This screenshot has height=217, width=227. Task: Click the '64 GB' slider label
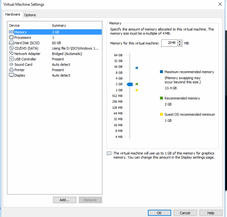coord(118,55)
